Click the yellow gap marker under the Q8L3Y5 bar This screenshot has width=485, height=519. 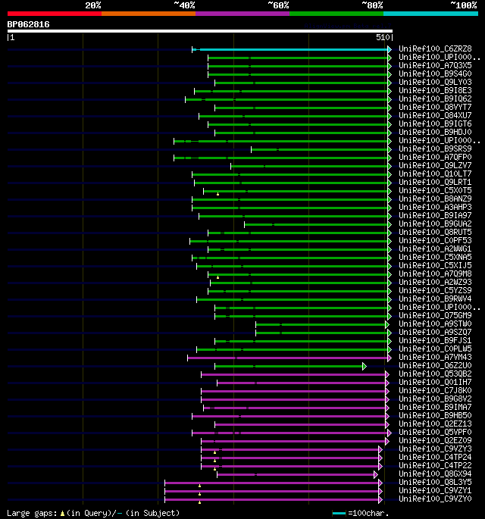[199, 486]
